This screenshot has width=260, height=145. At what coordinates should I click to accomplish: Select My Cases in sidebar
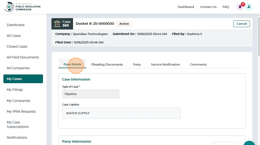pyautogui.click(x=23, y=79)
